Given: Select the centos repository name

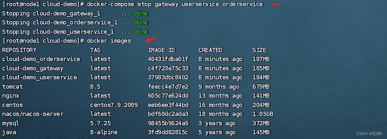Looking at the screenshot, I should pos(13,105).
